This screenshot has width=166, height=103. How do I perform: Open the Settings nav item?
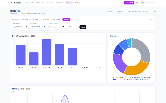click(78, 3)
